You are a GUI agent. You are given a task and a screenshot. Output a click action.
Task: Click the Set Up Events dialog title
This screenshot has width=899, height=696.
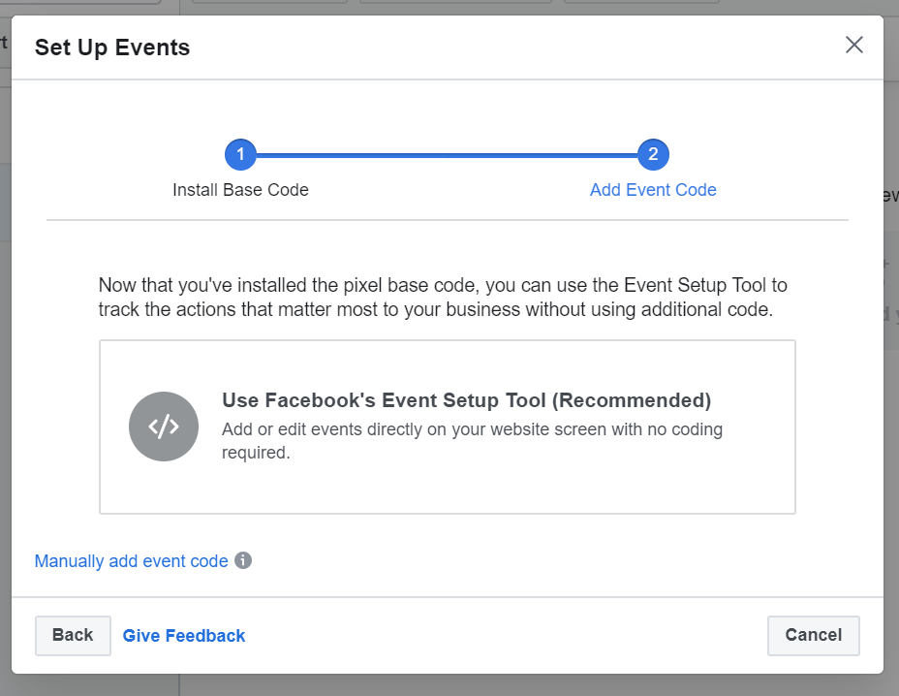pyautogui.click(x=112, y=47)
